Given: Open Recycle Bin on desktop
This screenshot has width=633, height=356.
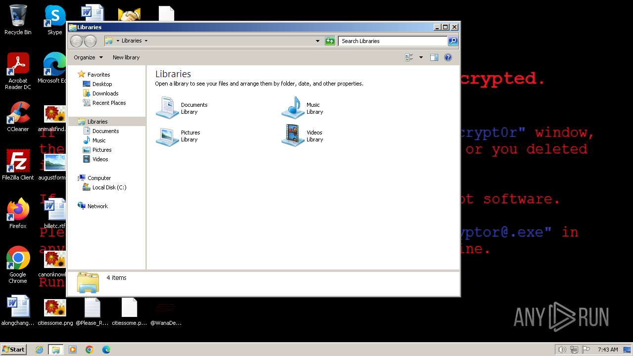Looking at the screenshot, I should coord(18,20).
